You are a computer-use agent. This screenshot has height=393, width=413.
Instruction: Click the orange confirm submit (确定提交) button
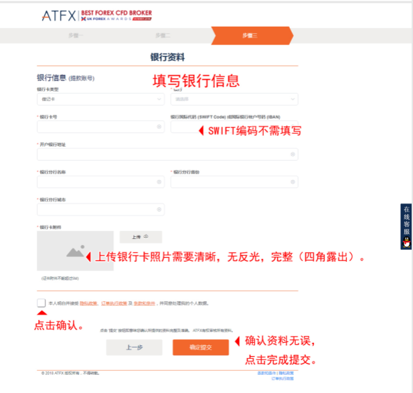tap(201, 347)
